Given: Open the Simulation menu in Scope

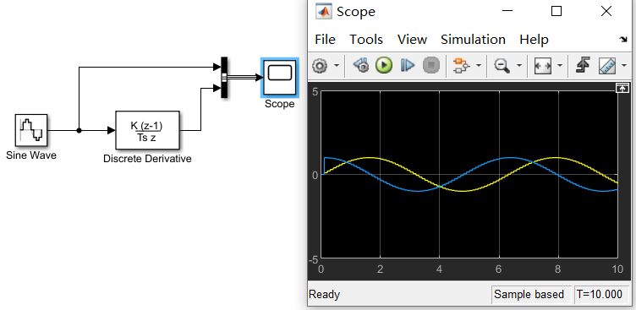Looking at the screenshot, I should 473,40.
